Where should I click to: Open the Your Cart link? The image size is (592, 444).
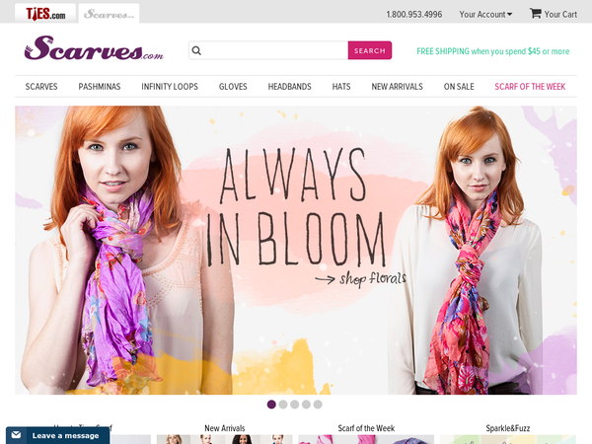coord(560,15)
